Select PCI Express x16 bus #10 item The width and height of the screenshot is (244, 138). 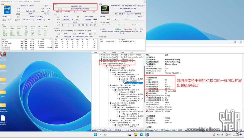[132, 96]
